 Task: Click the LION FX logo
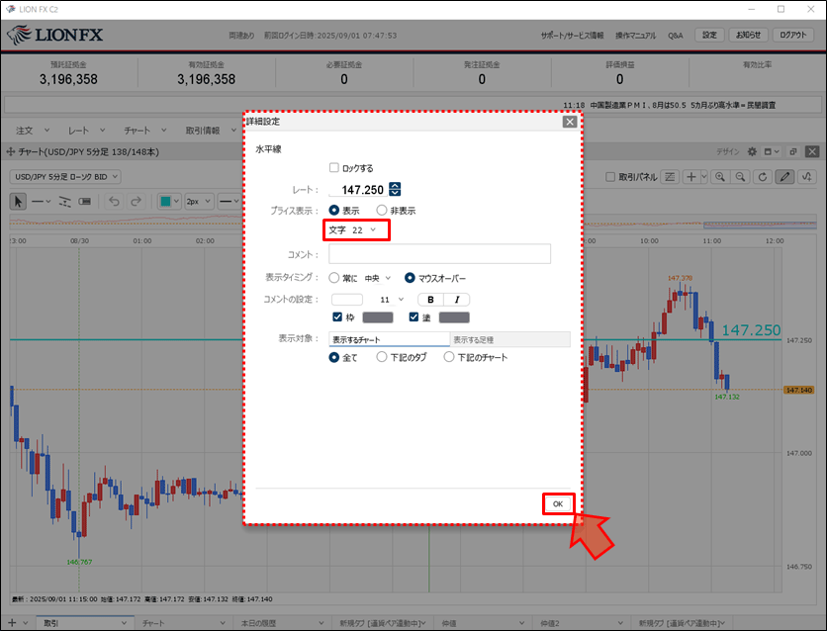pyautogui.click(x=54, y=36)
